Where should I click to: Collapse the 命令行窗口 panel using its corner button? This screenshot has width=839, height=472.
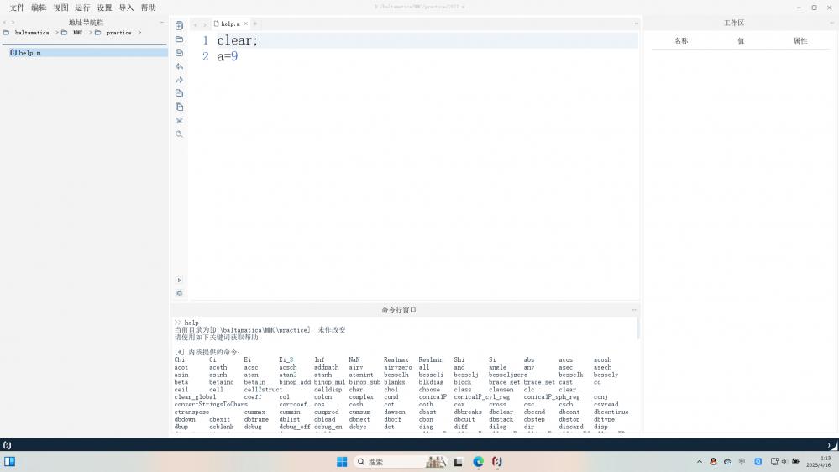click(x=634, y=310)
